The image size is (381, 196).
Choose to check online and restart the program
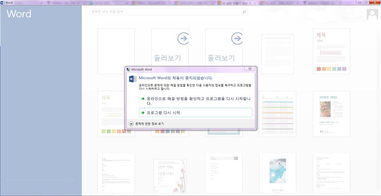(196, 101)
